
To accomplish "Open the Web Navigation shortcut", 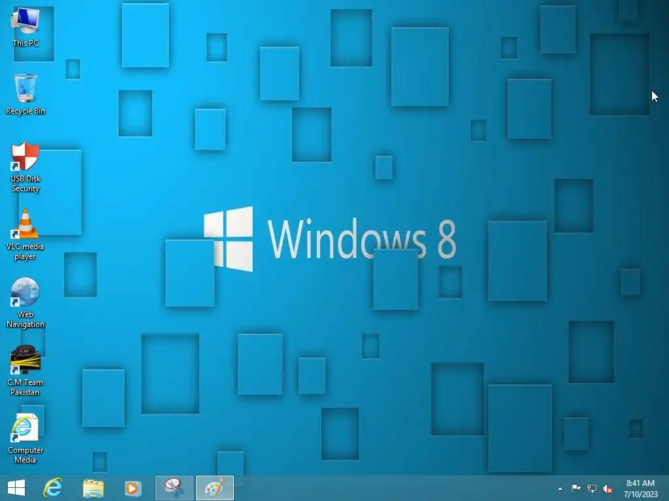I will click(25, 303).
